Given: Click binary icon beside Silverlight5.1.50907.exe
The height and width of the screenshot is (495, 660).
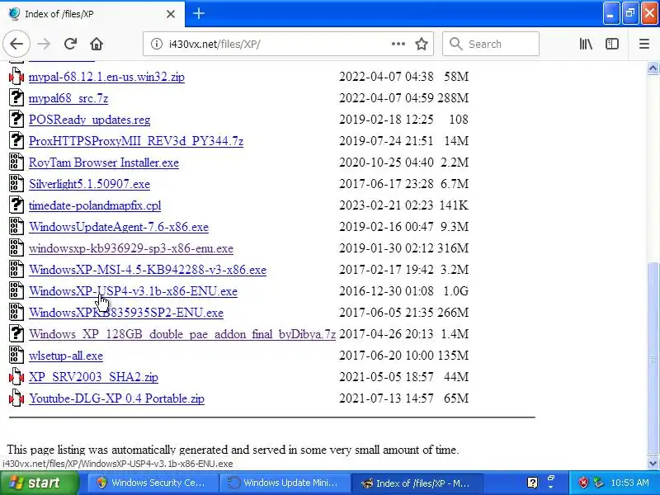Looking at the screenshot, I should (16, 184).
